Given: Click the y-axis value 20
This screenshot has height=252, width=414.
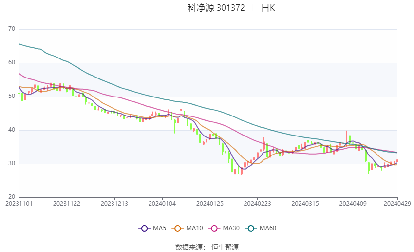Looking at the screenshot, I should (x=12, y=197).
